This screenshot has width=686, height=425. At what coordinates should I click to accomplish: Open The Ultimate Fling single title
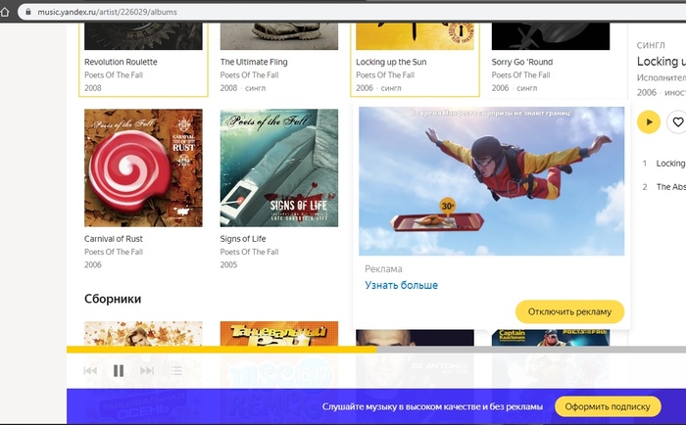coord(254,62)
